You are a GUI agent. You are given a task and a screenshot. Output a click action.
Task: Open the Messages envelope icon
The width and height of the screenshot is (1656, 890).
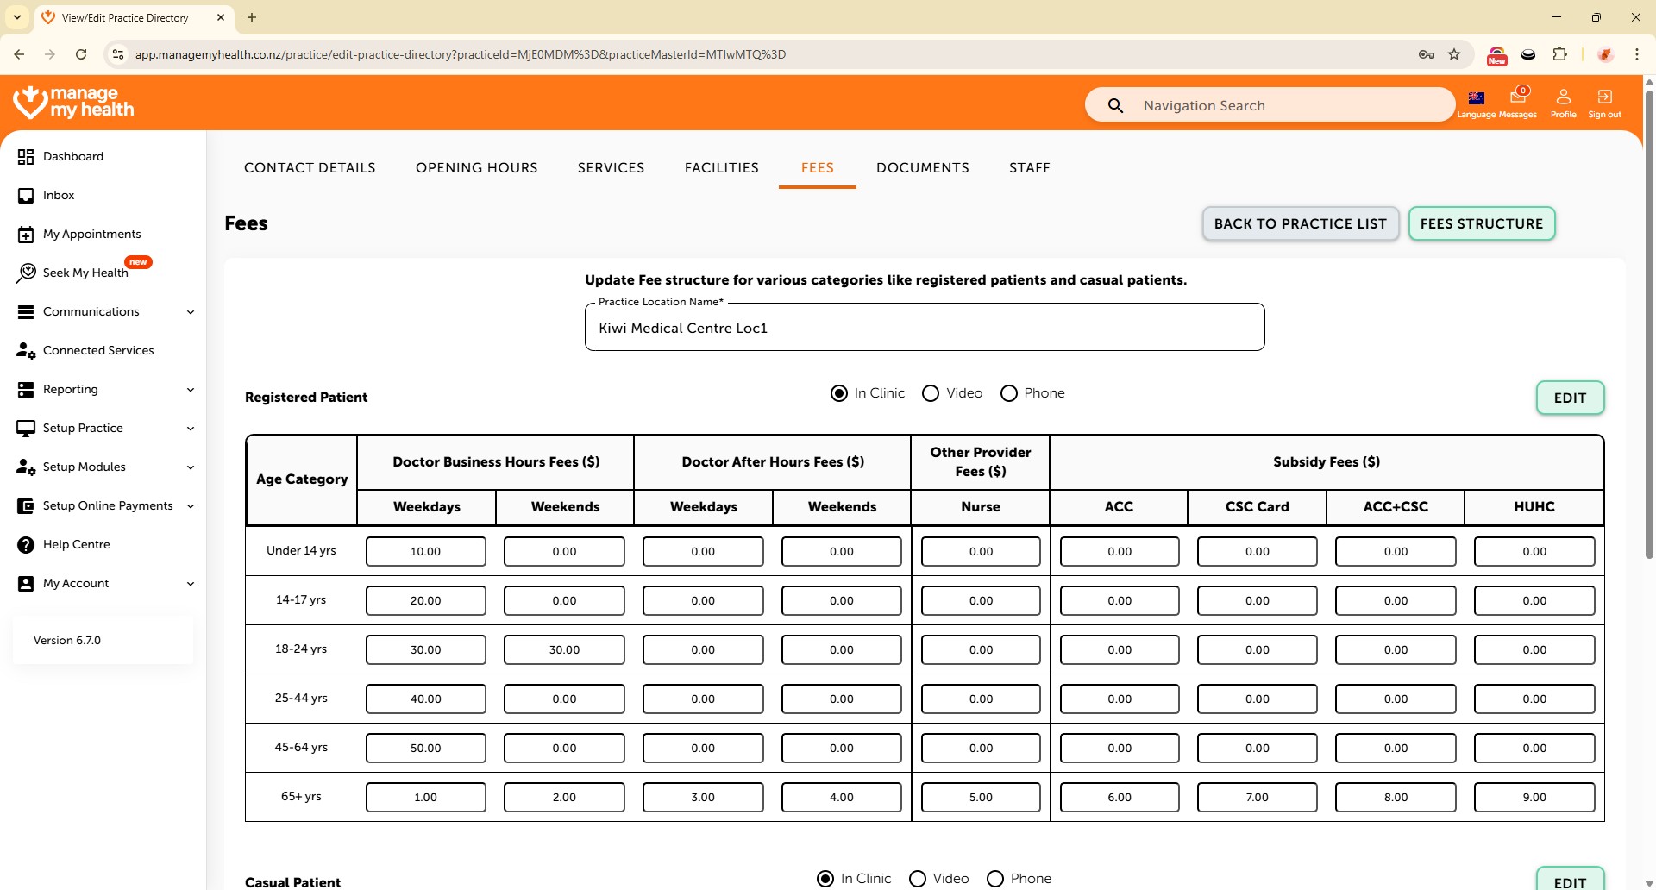[1517, 97]
